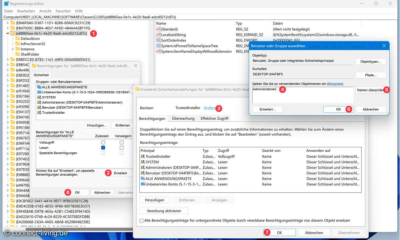The height and width of the screenshot is (240, 400).
Task: Click the Objektnamen input field containing Administratoren
Action: click(x=303, y=95)
